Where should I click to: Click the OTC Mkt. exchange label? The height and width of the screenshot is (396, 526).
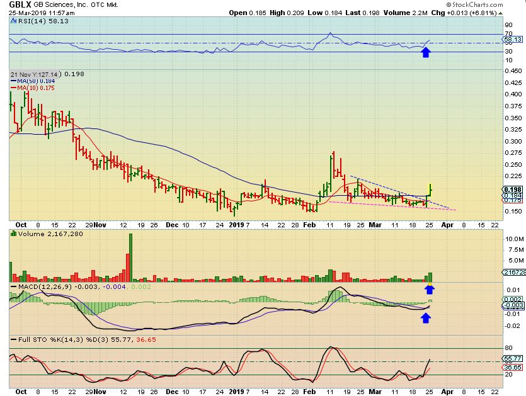[x=105, y=4]
